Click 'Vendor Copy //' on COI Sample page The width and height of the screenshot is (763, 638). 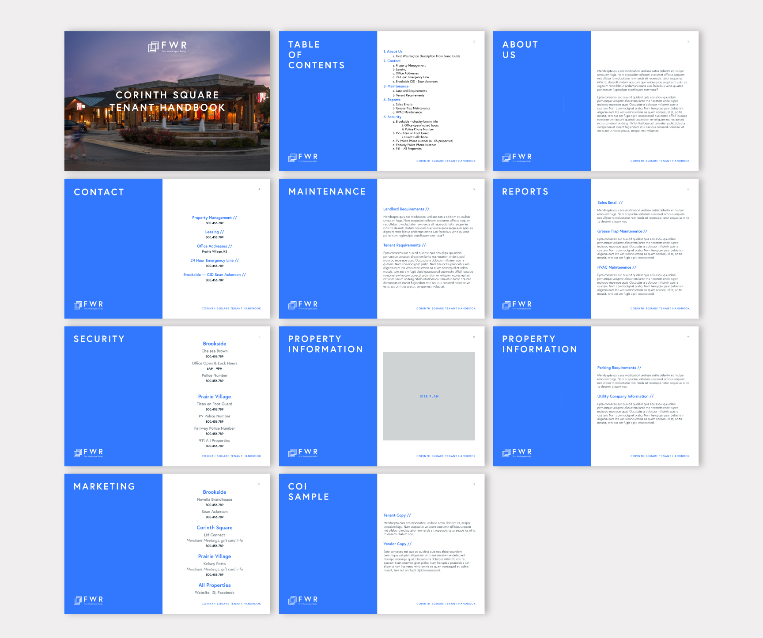click(x=397, y=544)
